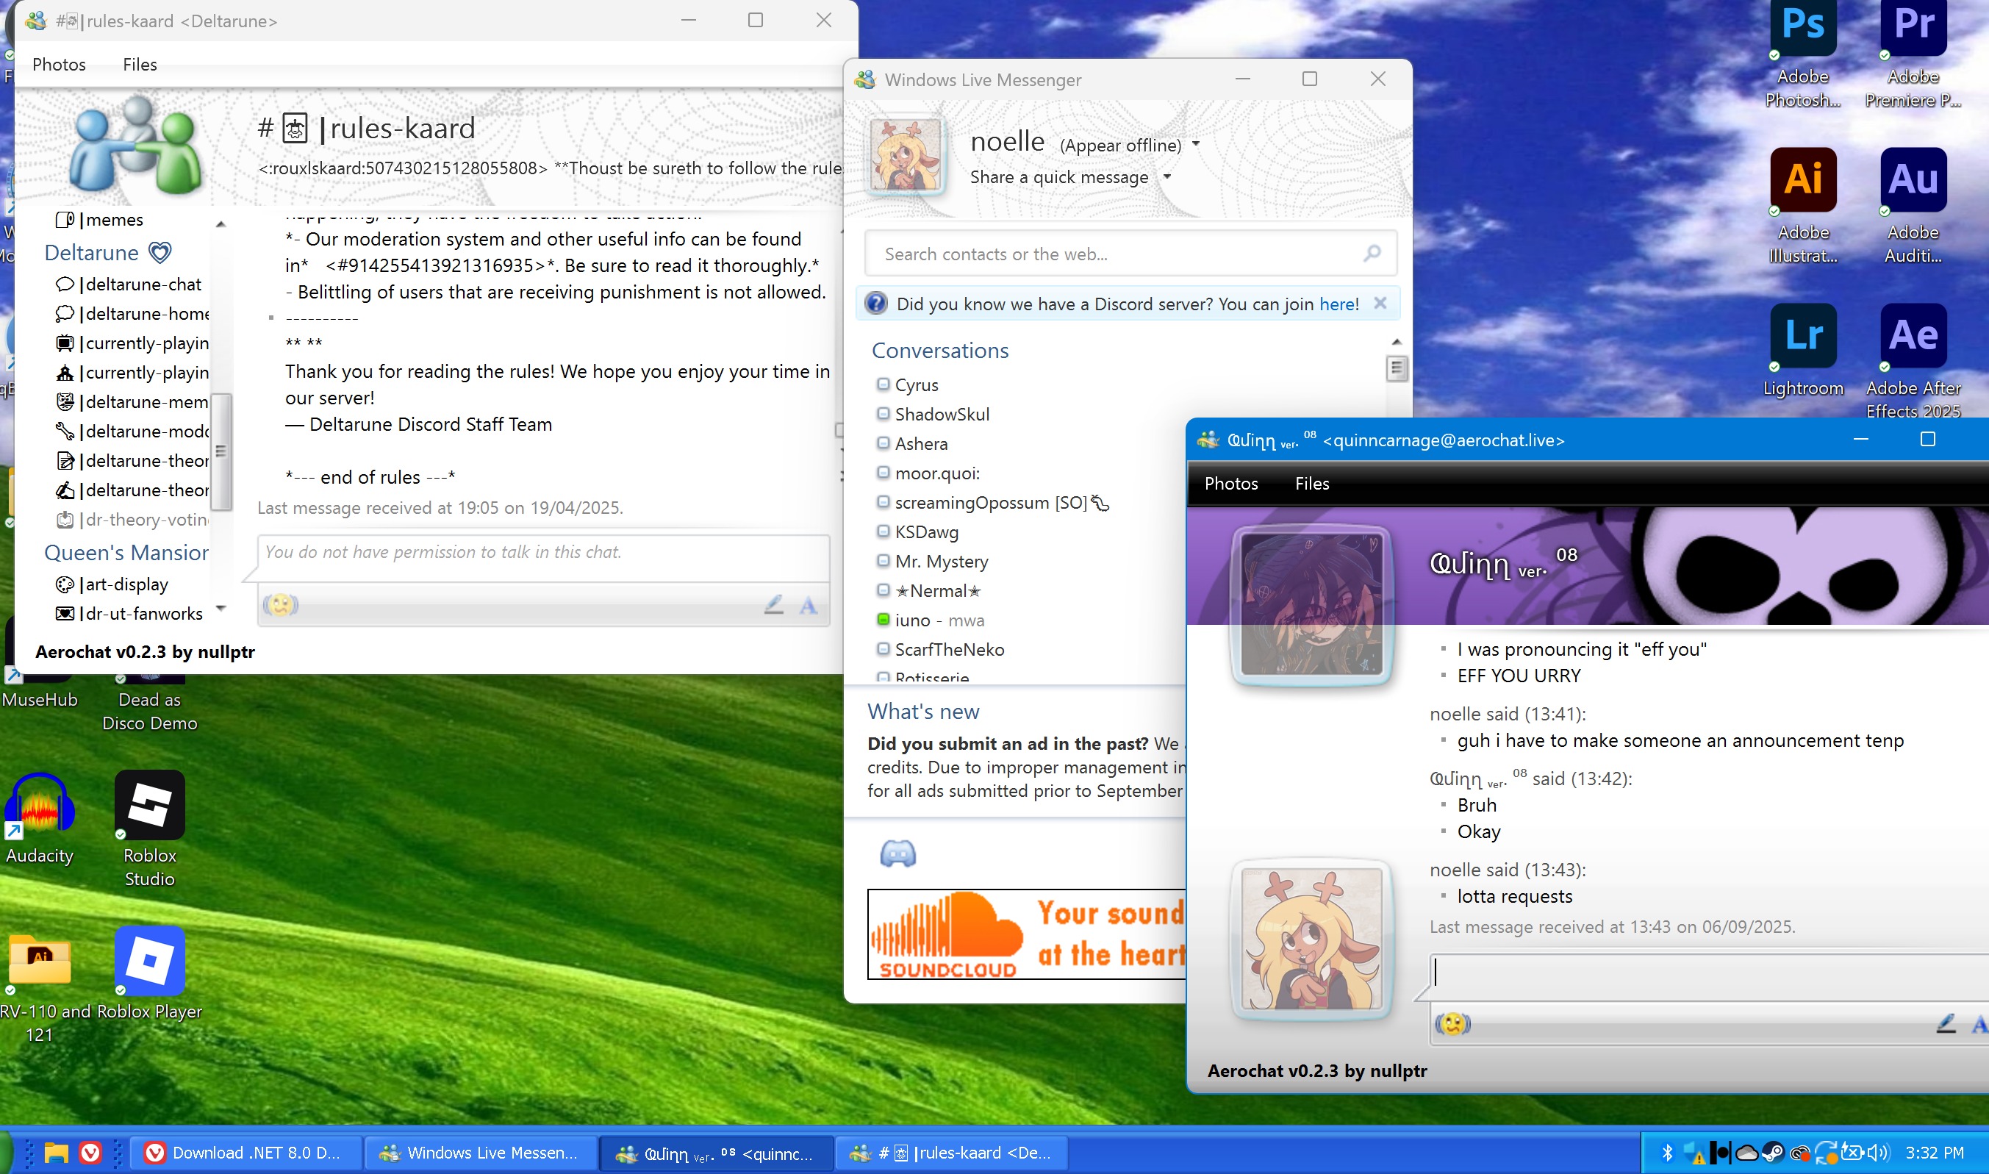This screenshot has height=1174, width=1989.
Task: Click the Discord logo icon above the ad
Action: click(x=897, y=853)
